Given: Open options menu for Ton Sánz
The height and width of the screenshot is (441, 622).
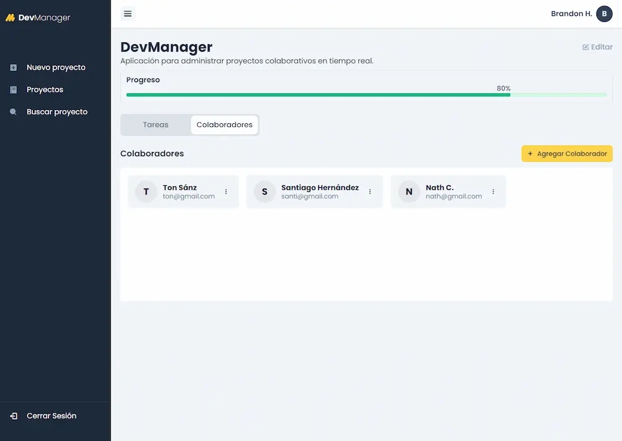Looking at the screenshot, I should pos(226,192).
